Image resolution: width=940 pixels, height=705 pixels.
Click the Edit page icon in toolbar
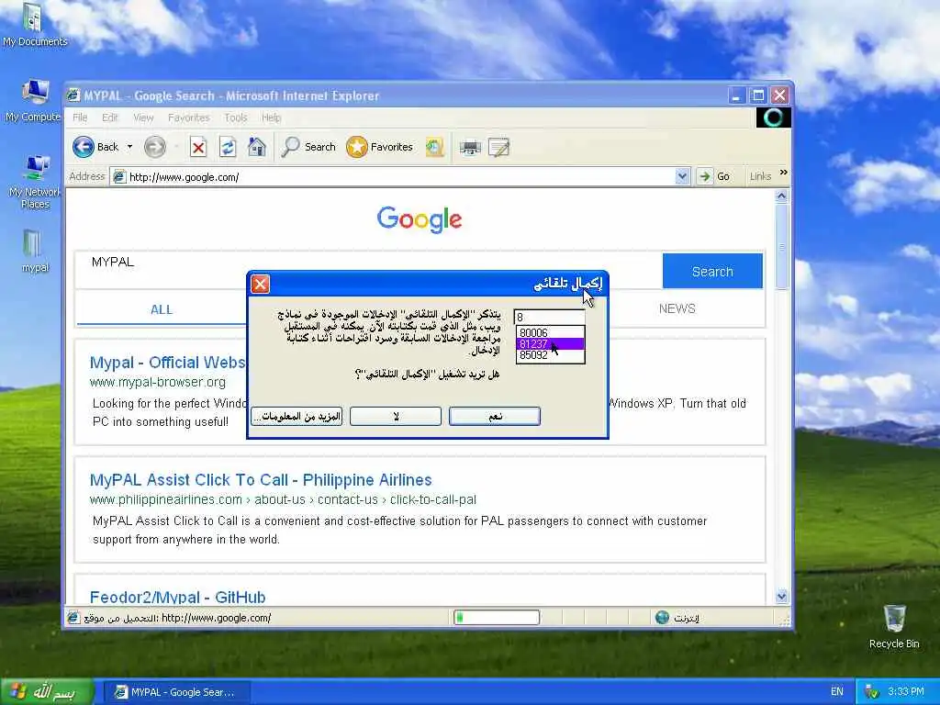tap(498, 147)
